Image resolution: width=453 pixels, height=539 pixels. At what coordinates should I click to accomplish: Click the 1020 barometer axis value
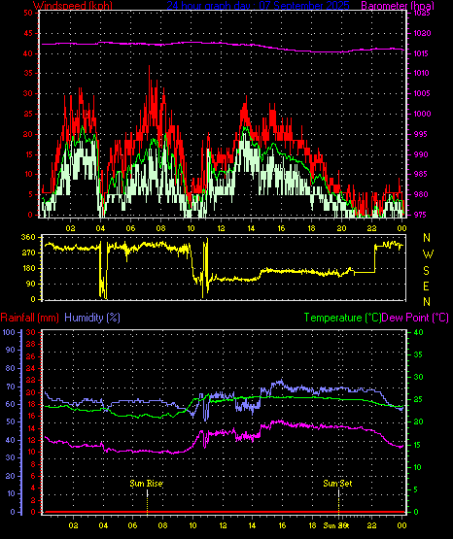[x=422, y=33]
